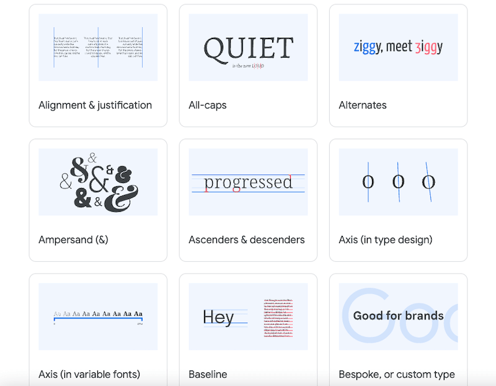Screen dimensions: 496x386
Task: Select the ziggy meet ziggy alternates illustration
Action: click(x=398, y=47)
